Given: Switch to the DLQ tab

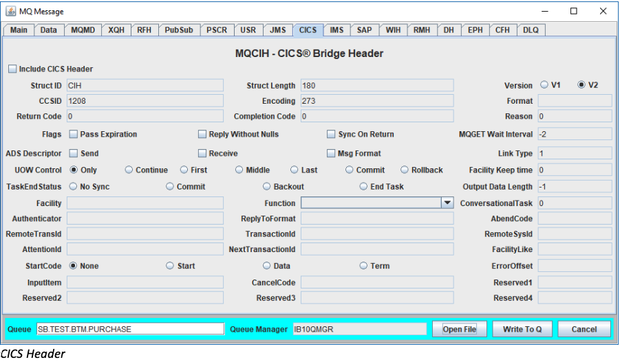Looking at the screenshot, I should [x=531, y=30].
